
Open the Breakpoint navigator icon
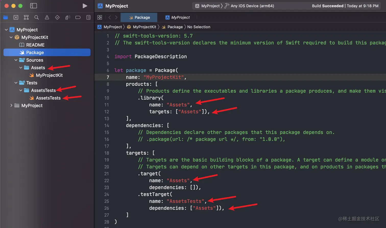78,17
